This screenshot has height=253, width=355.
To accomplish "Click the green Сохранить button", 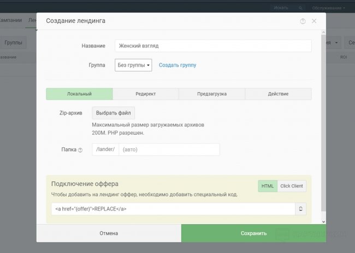I will [253, 233].
